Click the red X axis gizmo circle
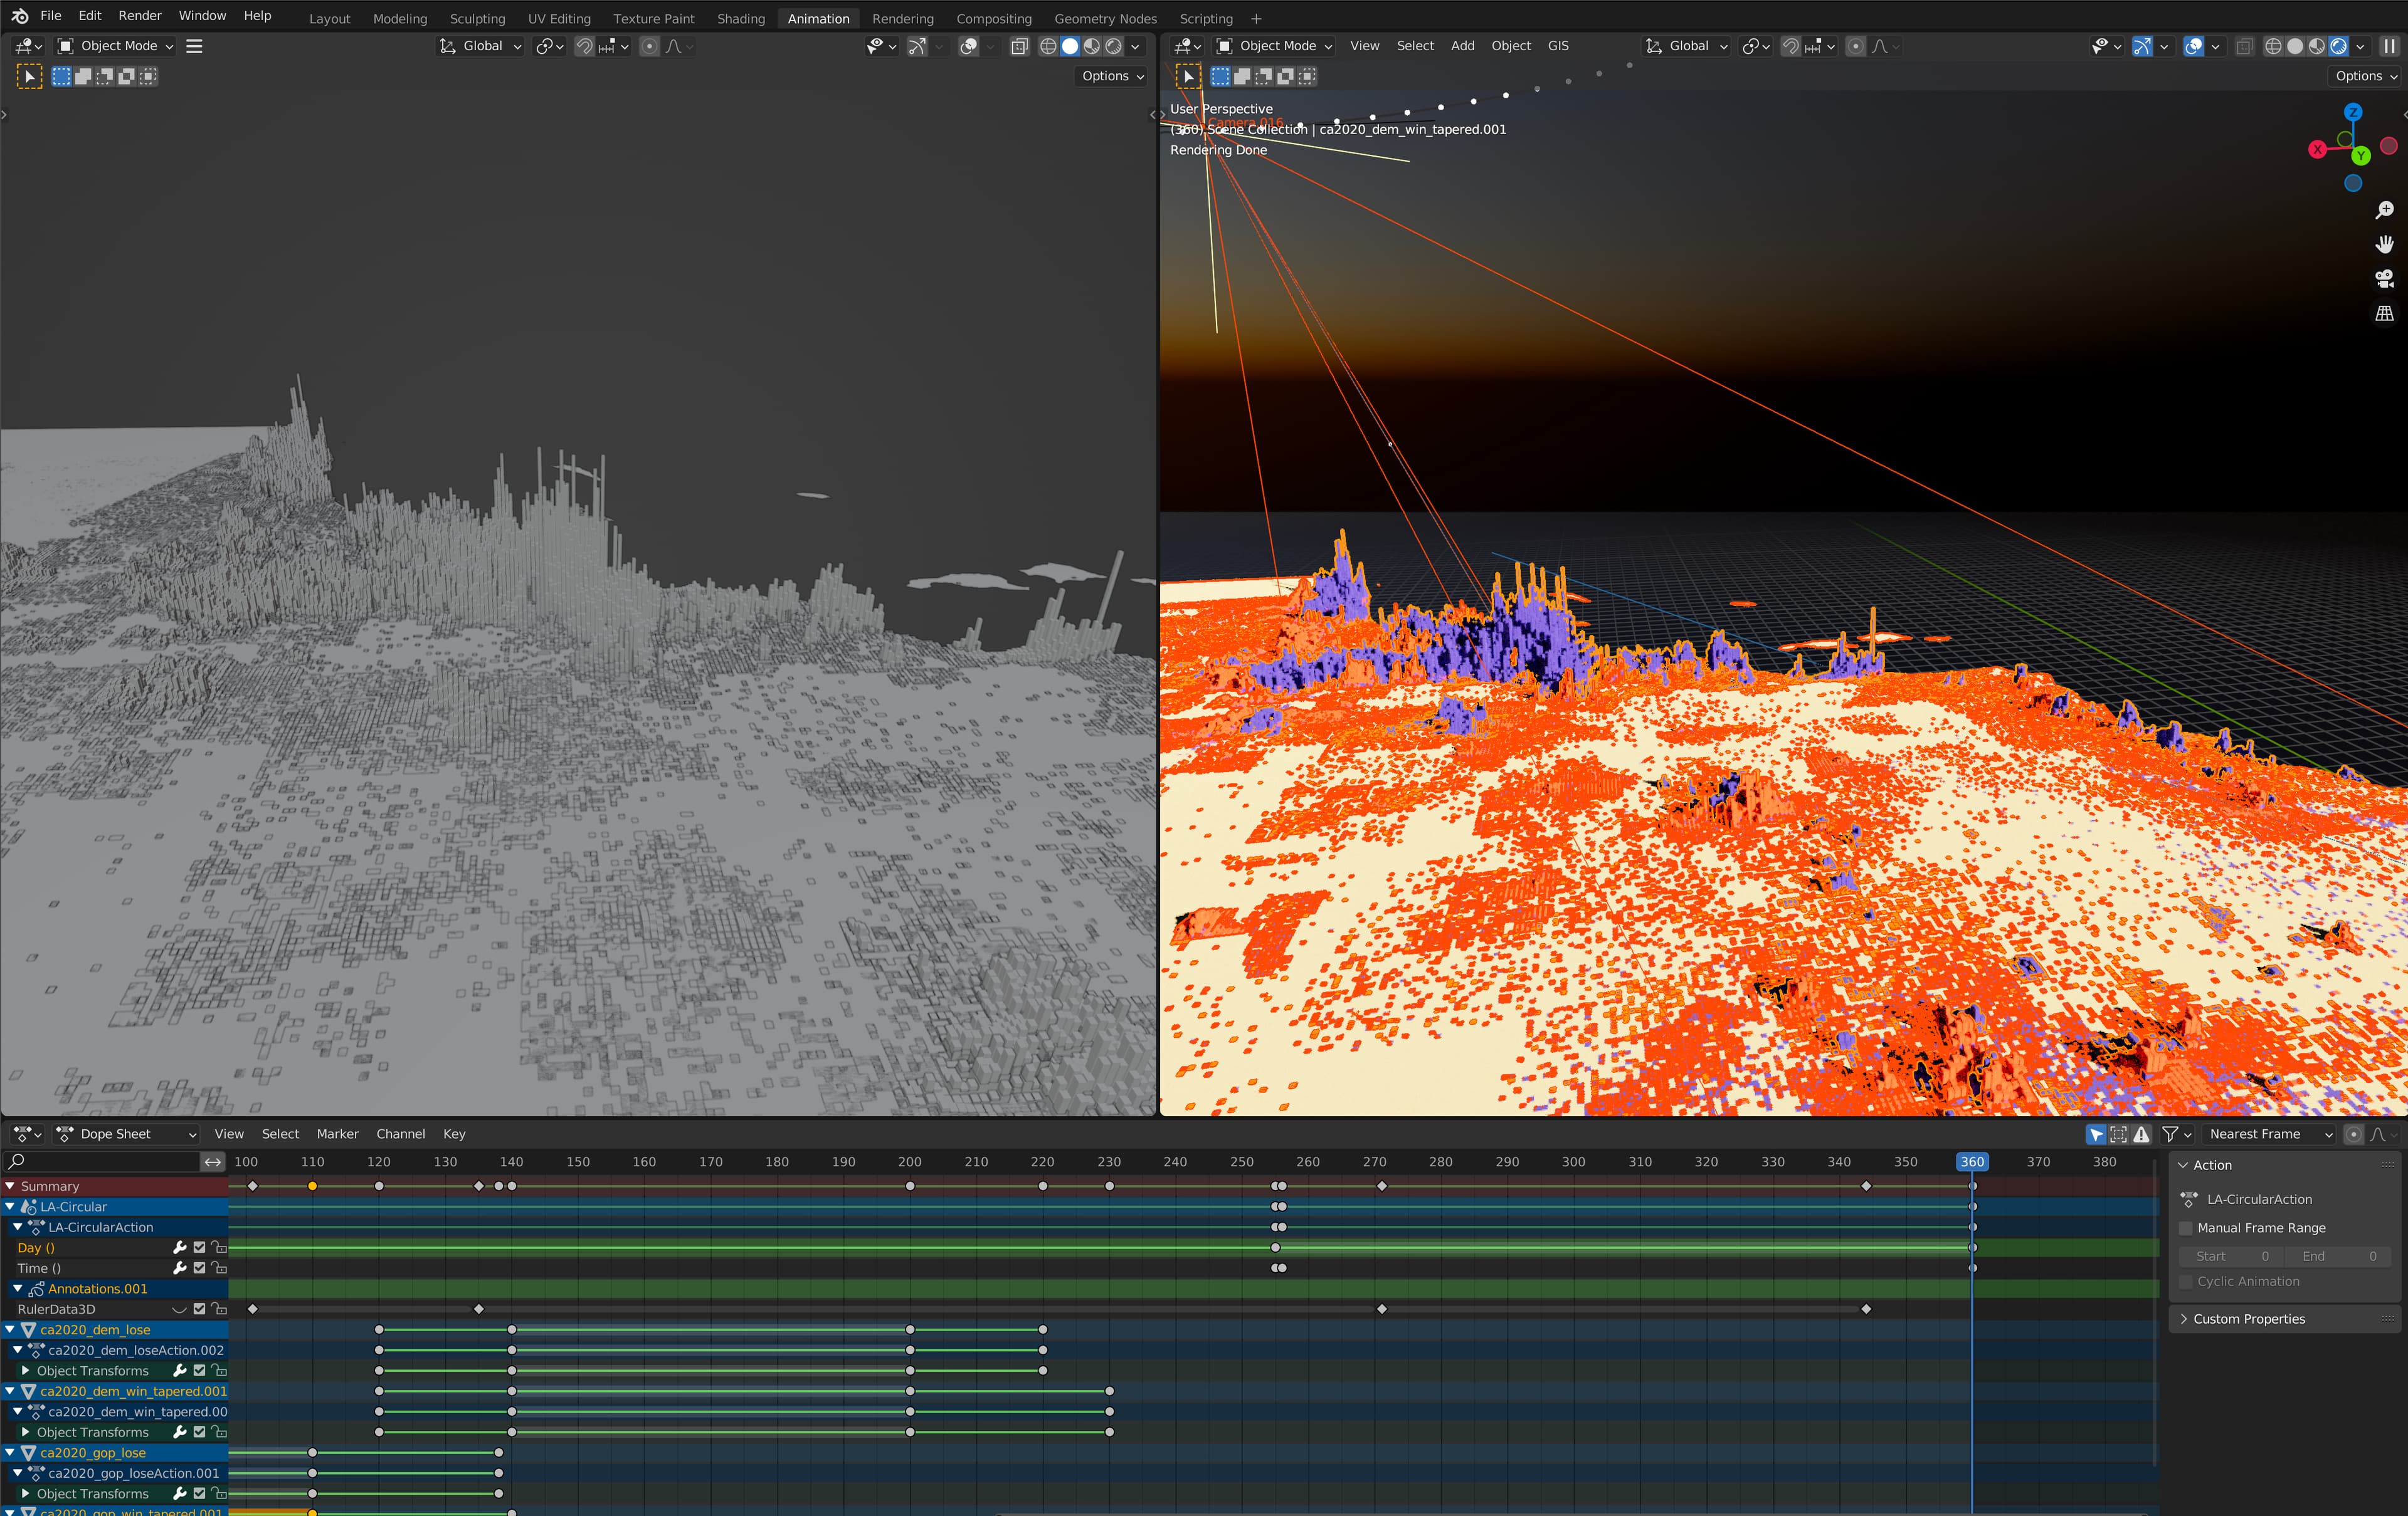Image resolution: width=2408 pixels, height=1516 pixels. [2317, 149]
